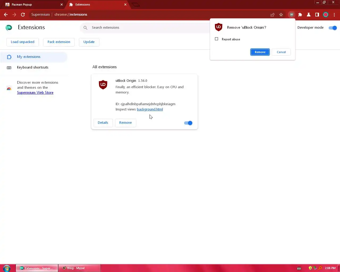Switch to the Pacman Popup tab
Viewport: 340px width, 272px height.
click(x=33, y=5)
